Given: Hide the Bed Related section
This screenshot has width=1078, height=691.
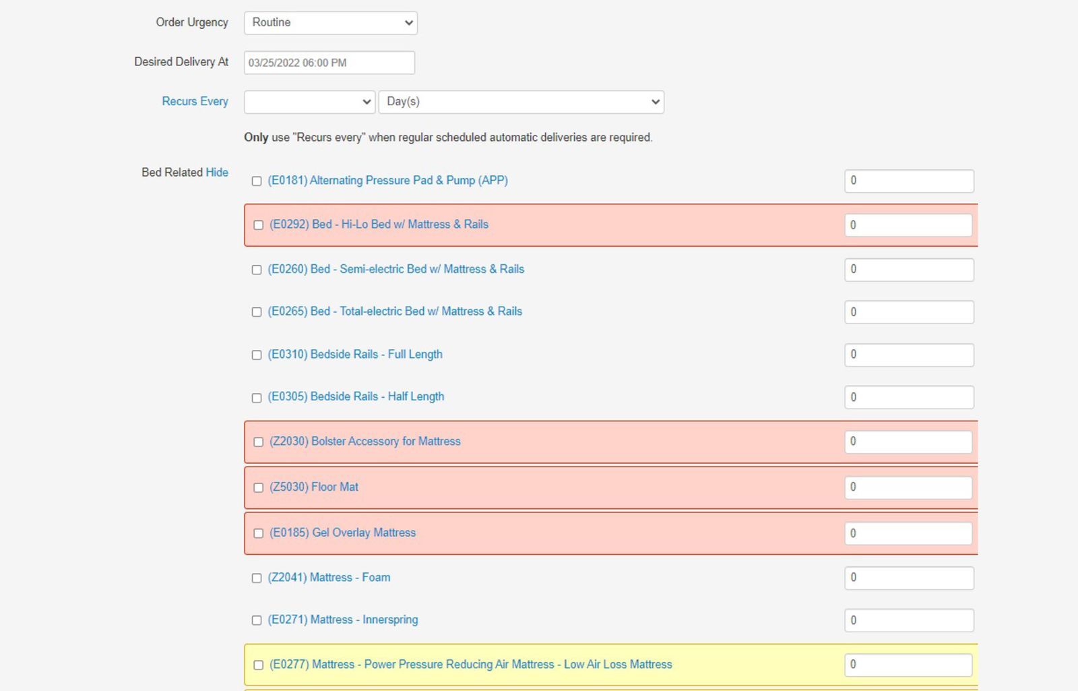Looking at the screenshot, I should 217,172.
